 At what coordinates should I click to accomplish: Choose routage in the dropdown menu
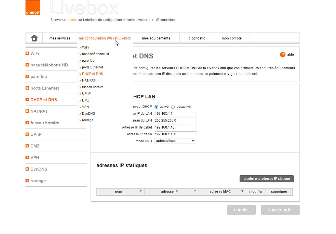click(88, 120)
